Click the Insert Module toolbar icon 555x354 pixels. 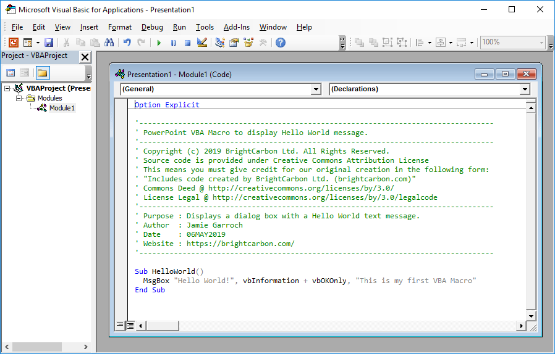28,43
